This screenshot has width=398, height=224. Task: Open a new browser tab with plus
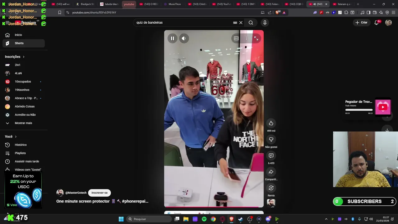click(x=358, y=4)
